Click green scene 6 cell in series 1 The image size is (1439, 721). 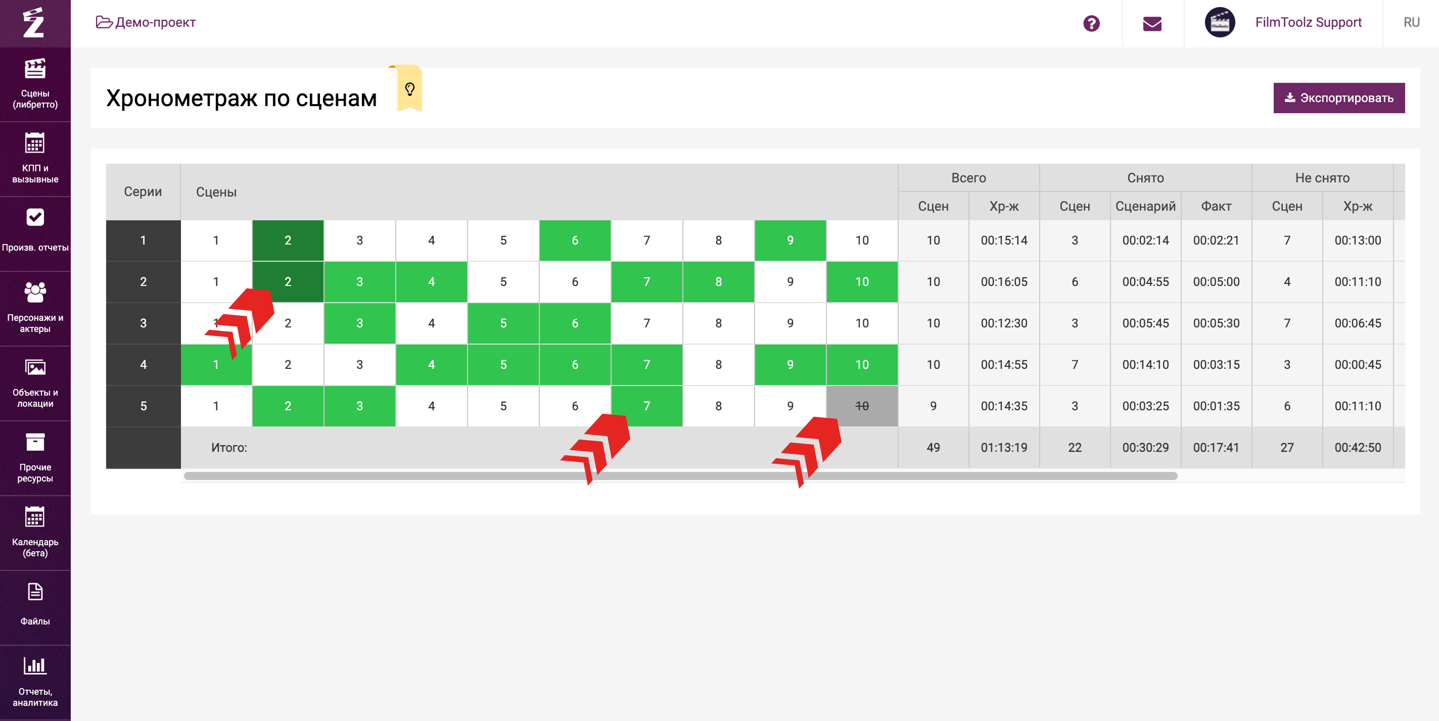tap(574, 240)
